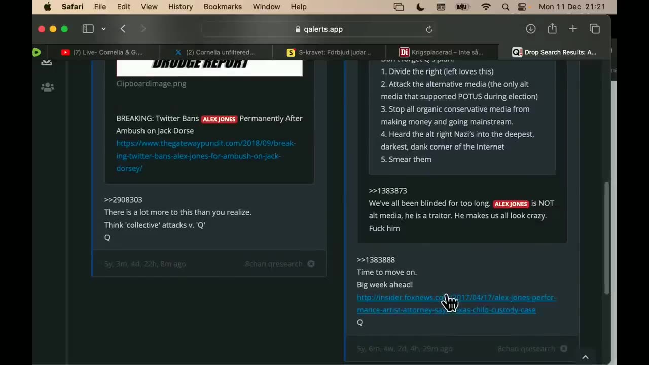Click the users group sidebar icon

point(47,87)
